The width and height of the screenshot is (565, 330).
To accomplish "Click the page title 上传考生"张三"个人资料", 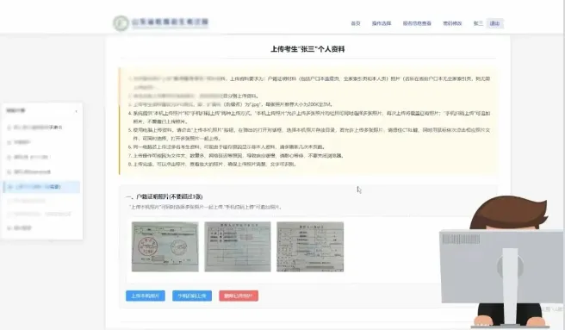I will (307, 49).
